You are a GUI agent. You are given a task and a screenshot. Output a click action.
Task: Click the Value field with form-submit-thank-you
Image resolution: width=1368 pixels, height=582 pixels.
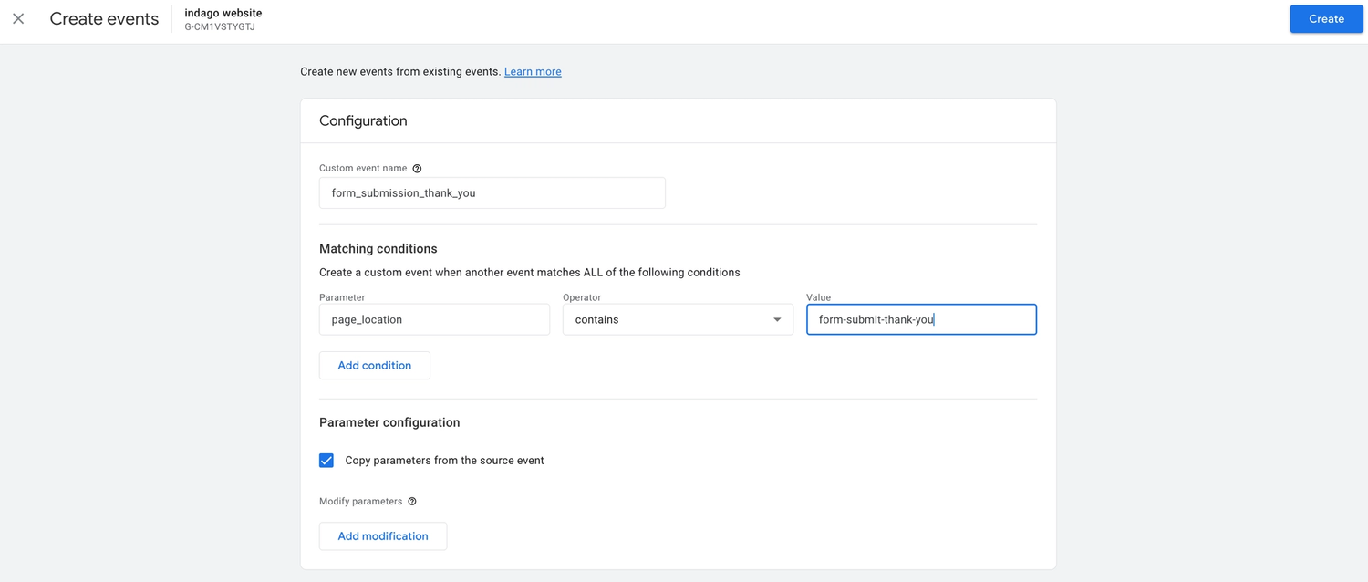(921, 319)
